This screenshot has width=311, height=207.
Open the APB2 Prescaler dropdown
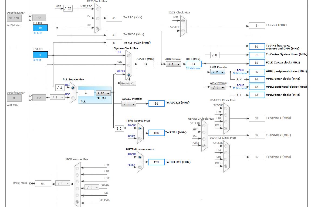[x=218, y=87]
